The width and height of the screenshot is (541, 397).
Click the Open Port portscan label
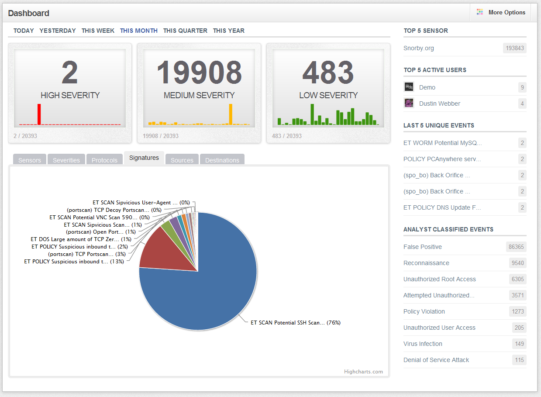click(x=101, y=232)
